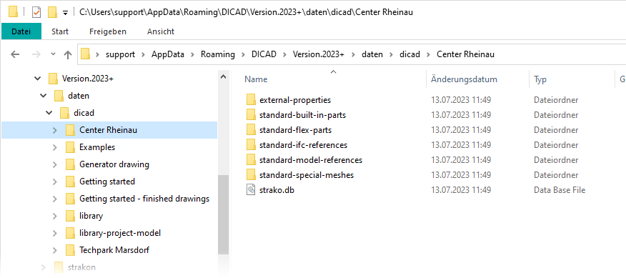Open the Datei menu tab
Image resolution: width=626 pixels, height=278 pixels.
[x=21, y=31]
